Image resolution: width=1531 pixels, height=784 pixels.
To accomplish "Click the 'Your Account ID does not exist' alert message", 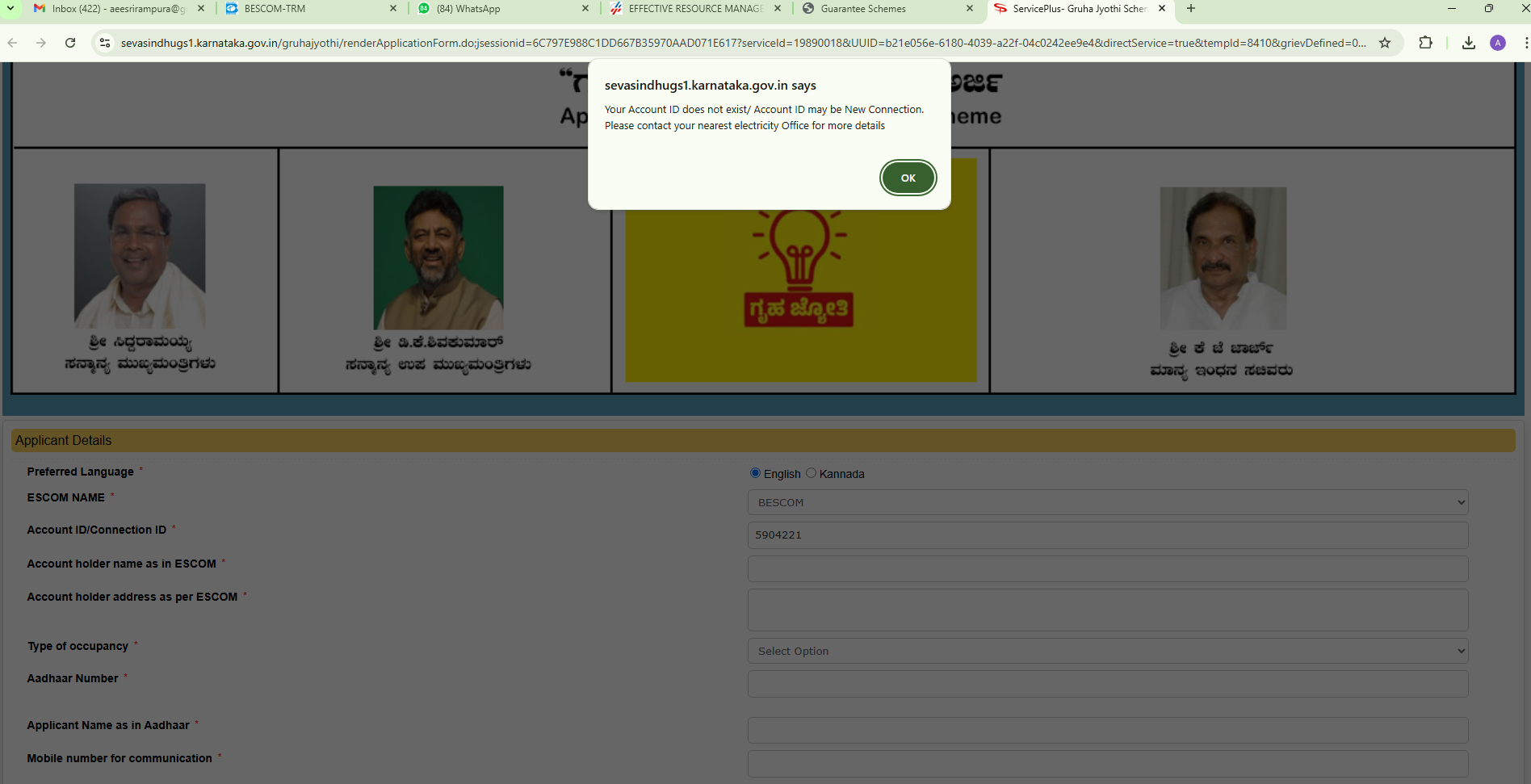I will point(764,117).
